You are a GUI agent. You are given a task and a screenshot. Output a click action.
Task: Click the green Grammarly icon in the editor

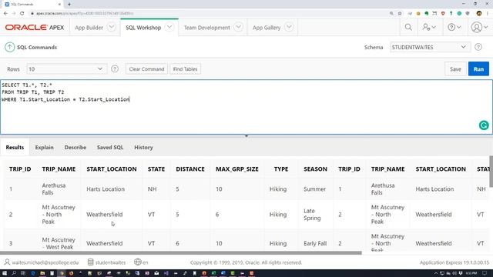coord(484,125)
